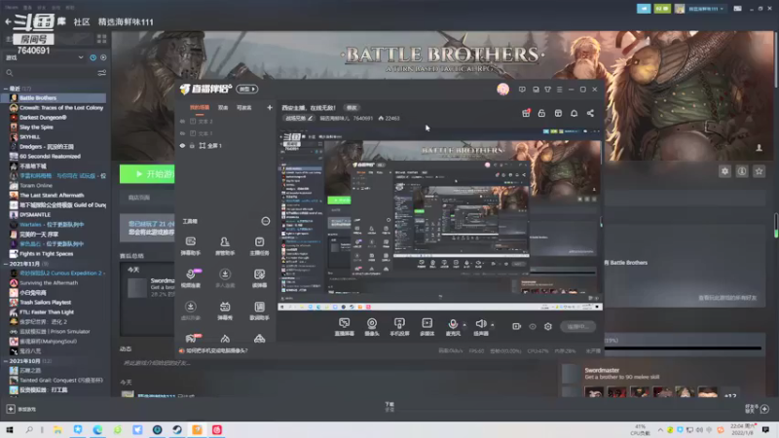The image size is (779, 438).
Task: Click the Steam library filter options icon
Action: pos(102,73)
